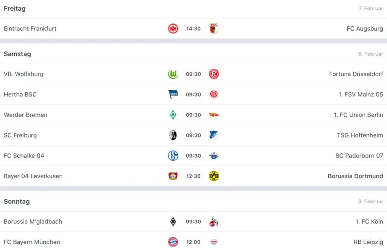Click the FC Bayern München crest
The height and width of the screenshot is (251, 387).
point(173,242)
